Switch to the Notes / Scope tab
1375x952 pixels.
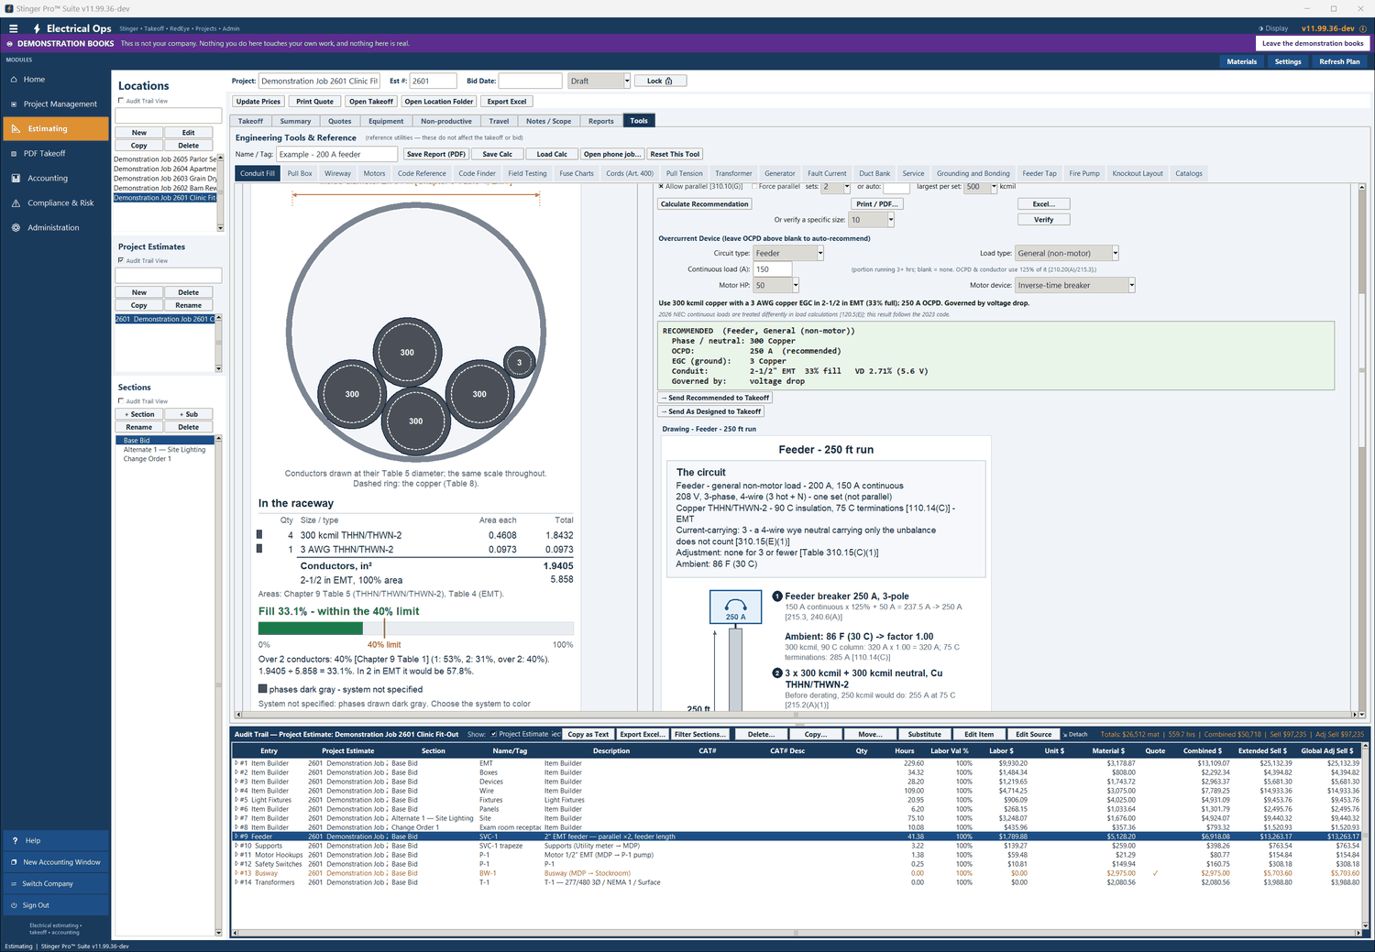548,121
